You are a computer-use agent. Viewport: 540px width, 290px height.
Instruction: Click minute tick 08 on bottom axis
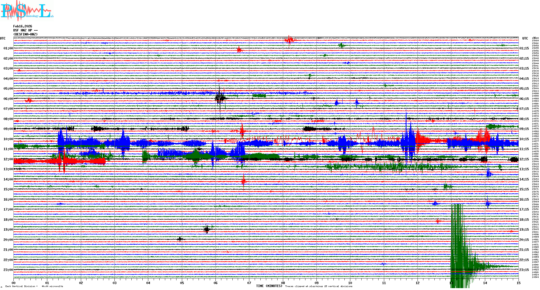point(283,283)
